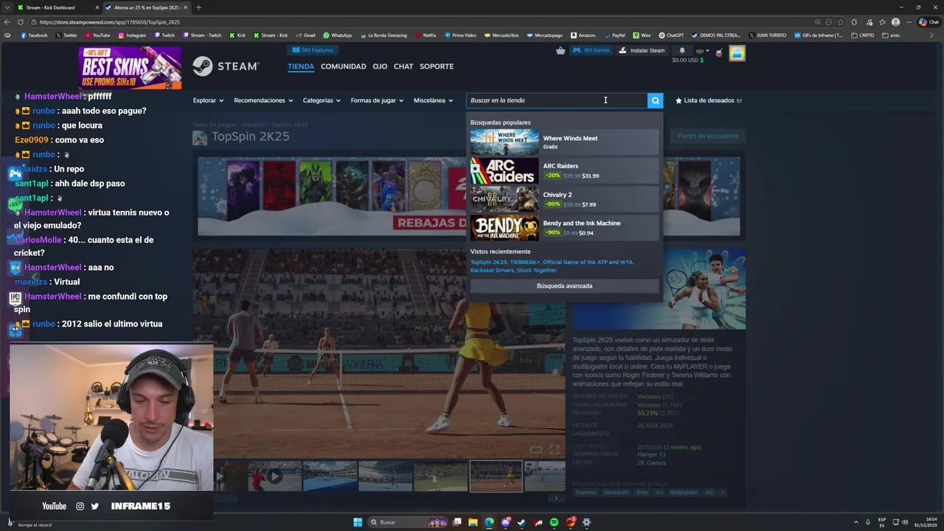Open the CHAT tab
Screen dimensions: 944x531
pos(403,66)
